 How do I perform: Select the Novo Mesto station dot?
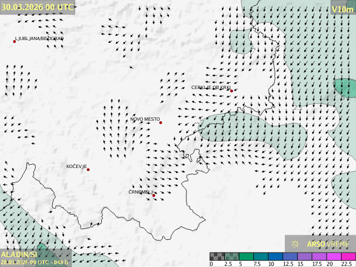pyautogui.click(x=161, y=122)
